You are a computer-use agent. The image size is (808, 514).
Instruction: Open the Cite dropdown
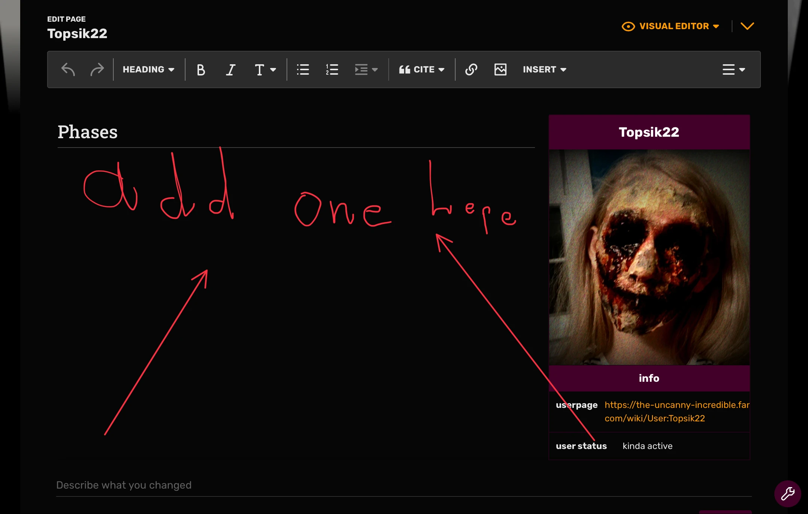pos(421,69)
